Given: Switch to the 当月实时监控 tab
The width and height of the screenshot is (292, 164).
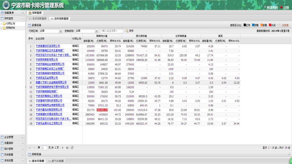Looking at the screenshot, I should [38, 19].
